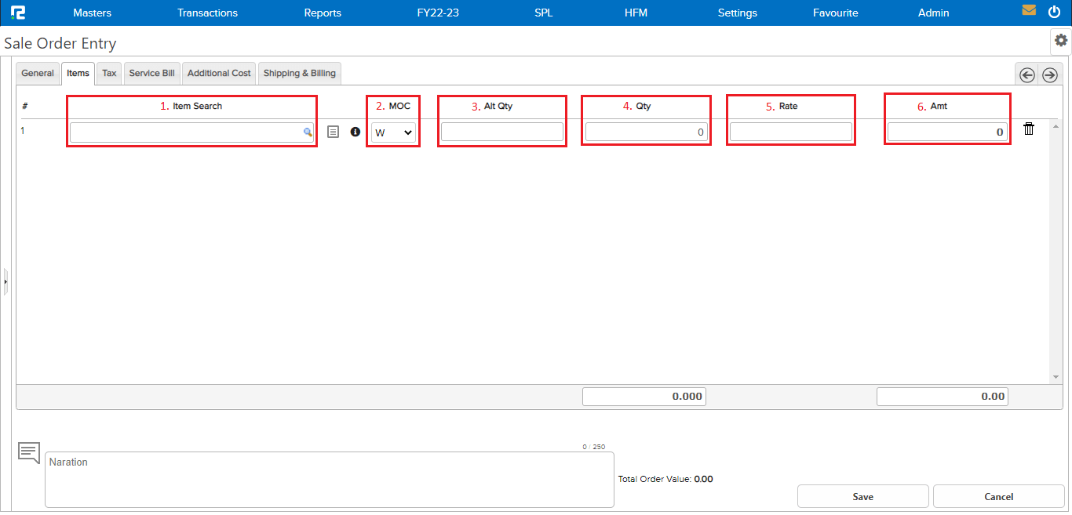Switch to the Tax tab
This screenshot has width=1072, height=515.
(109, 73)
